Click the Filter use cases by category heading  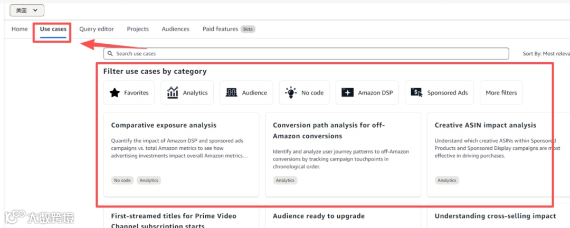pos(155,72)
